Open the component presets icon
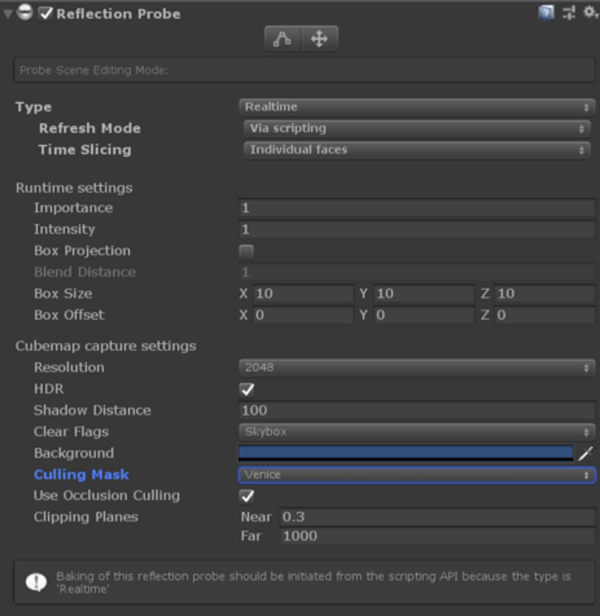The width and height of the screenshot is (600, 616). pos(569,12)
